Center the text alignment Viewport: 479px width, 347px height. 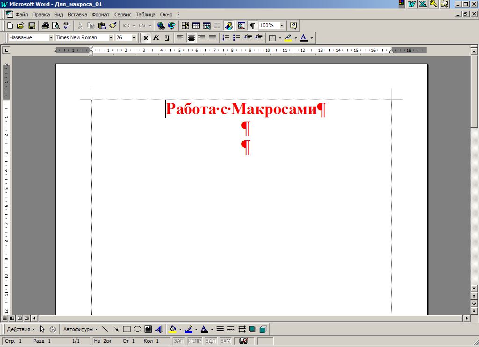[x=191, y=38]
